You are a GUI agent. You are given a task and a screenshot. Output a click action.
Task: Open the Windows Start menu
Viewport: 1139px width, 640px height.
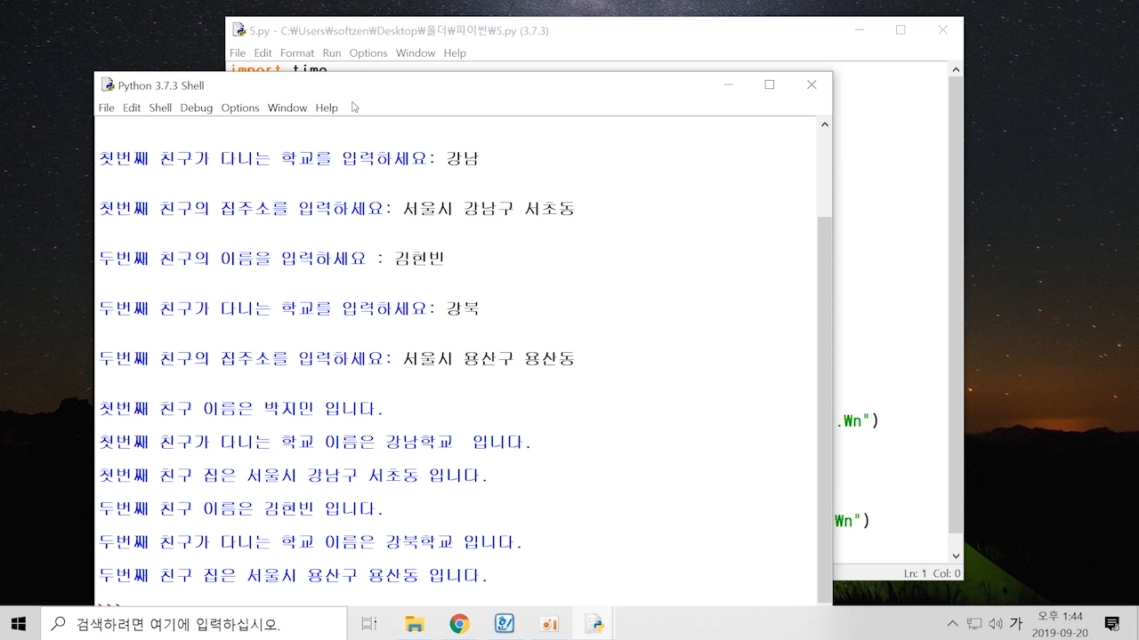19,624
